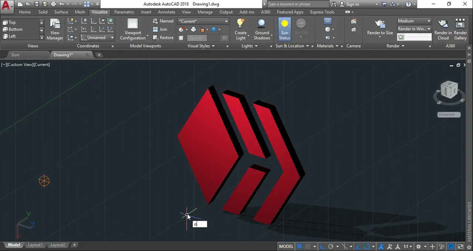
Task: Click Sign In
Action: (353, 4)
